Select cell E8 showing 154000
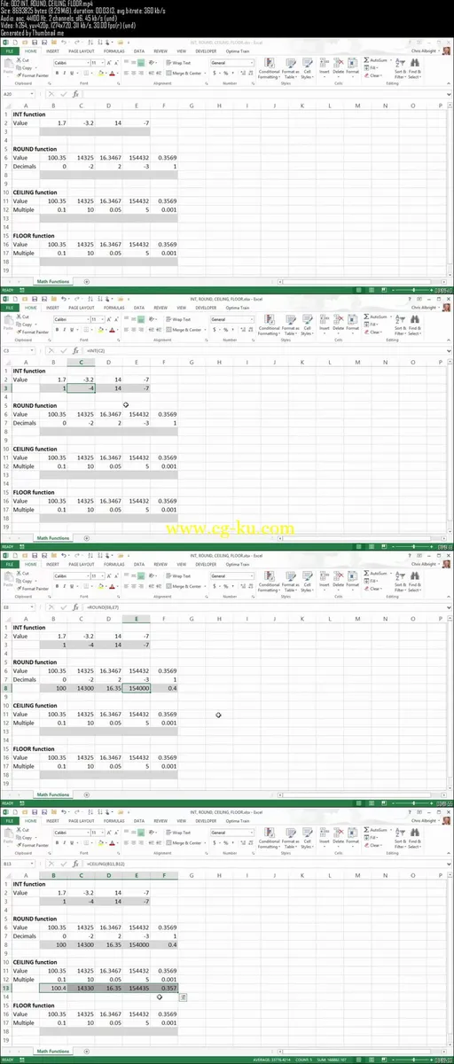 tap(136, 686)
